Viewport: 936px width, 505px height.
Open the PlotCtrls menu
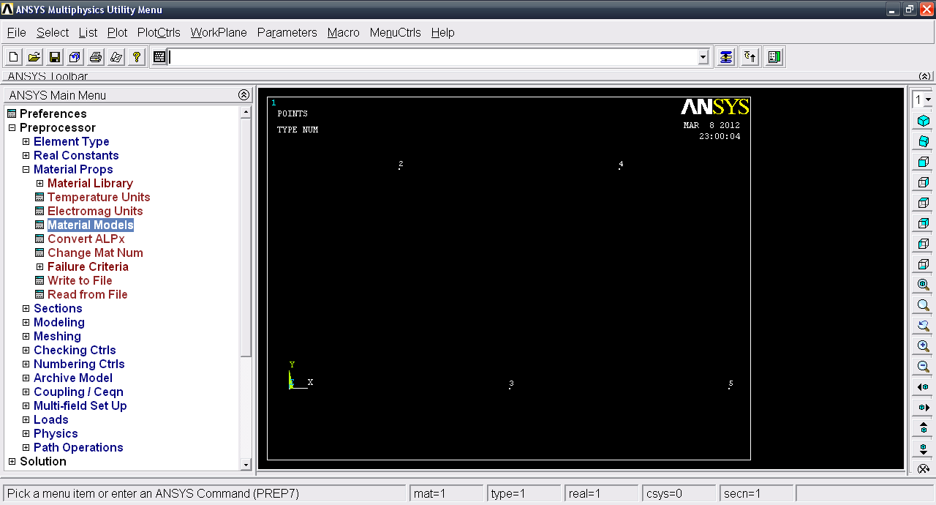pyautogui.click(x=159, y=32)
